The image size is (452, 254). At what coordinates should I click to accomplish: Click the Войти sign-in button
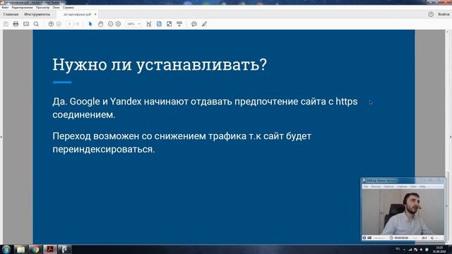click(x=444, y=14)
